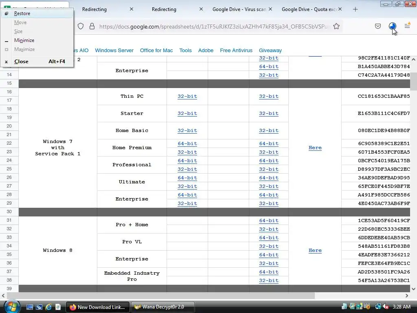Select spreadsheet row header 30
The height and width of the screenshot is (313, 417).
[x=9, y=212]
